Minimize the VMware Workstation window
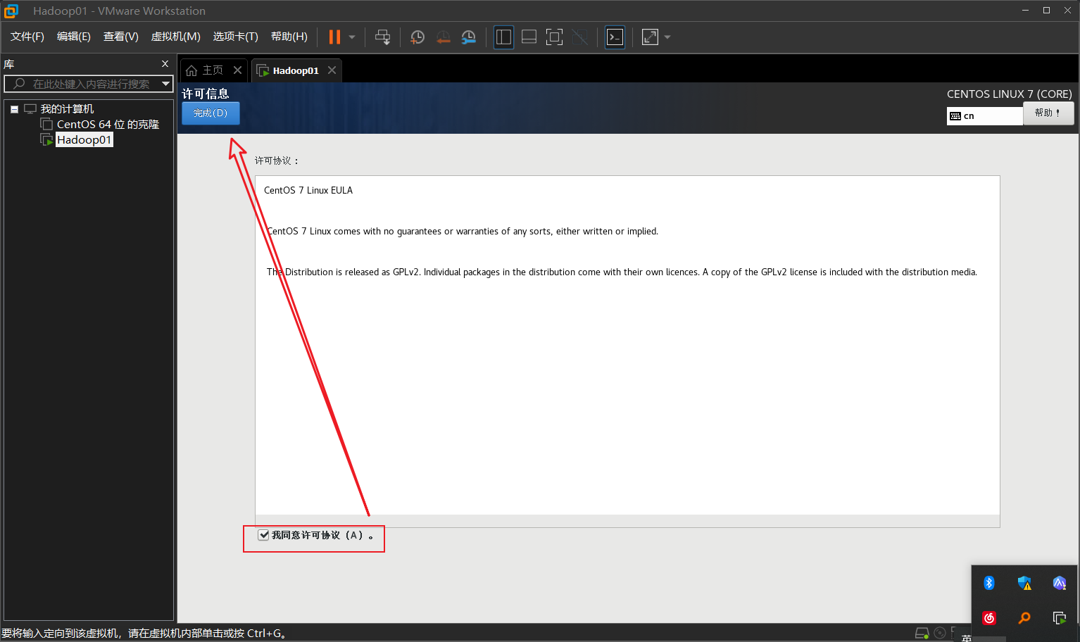1080x642 pixels. click(1025, 11)
